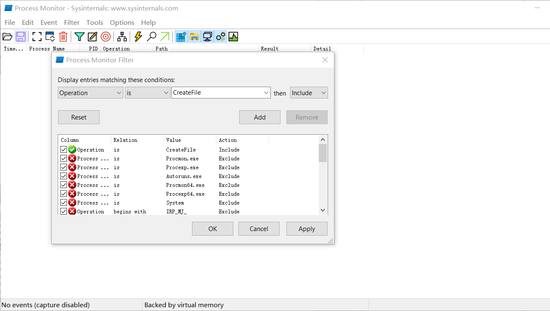The height and width of the screenshot is (311, 550).
Task: Open the Filter menu
Action: [x=72, y=22]
